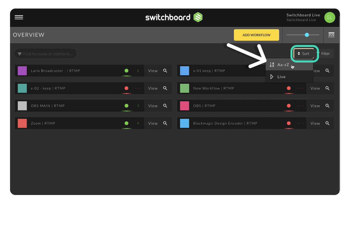Screen dimensions: 350x250
Task: Click the card size slider handle
Action: coord(307,35)
